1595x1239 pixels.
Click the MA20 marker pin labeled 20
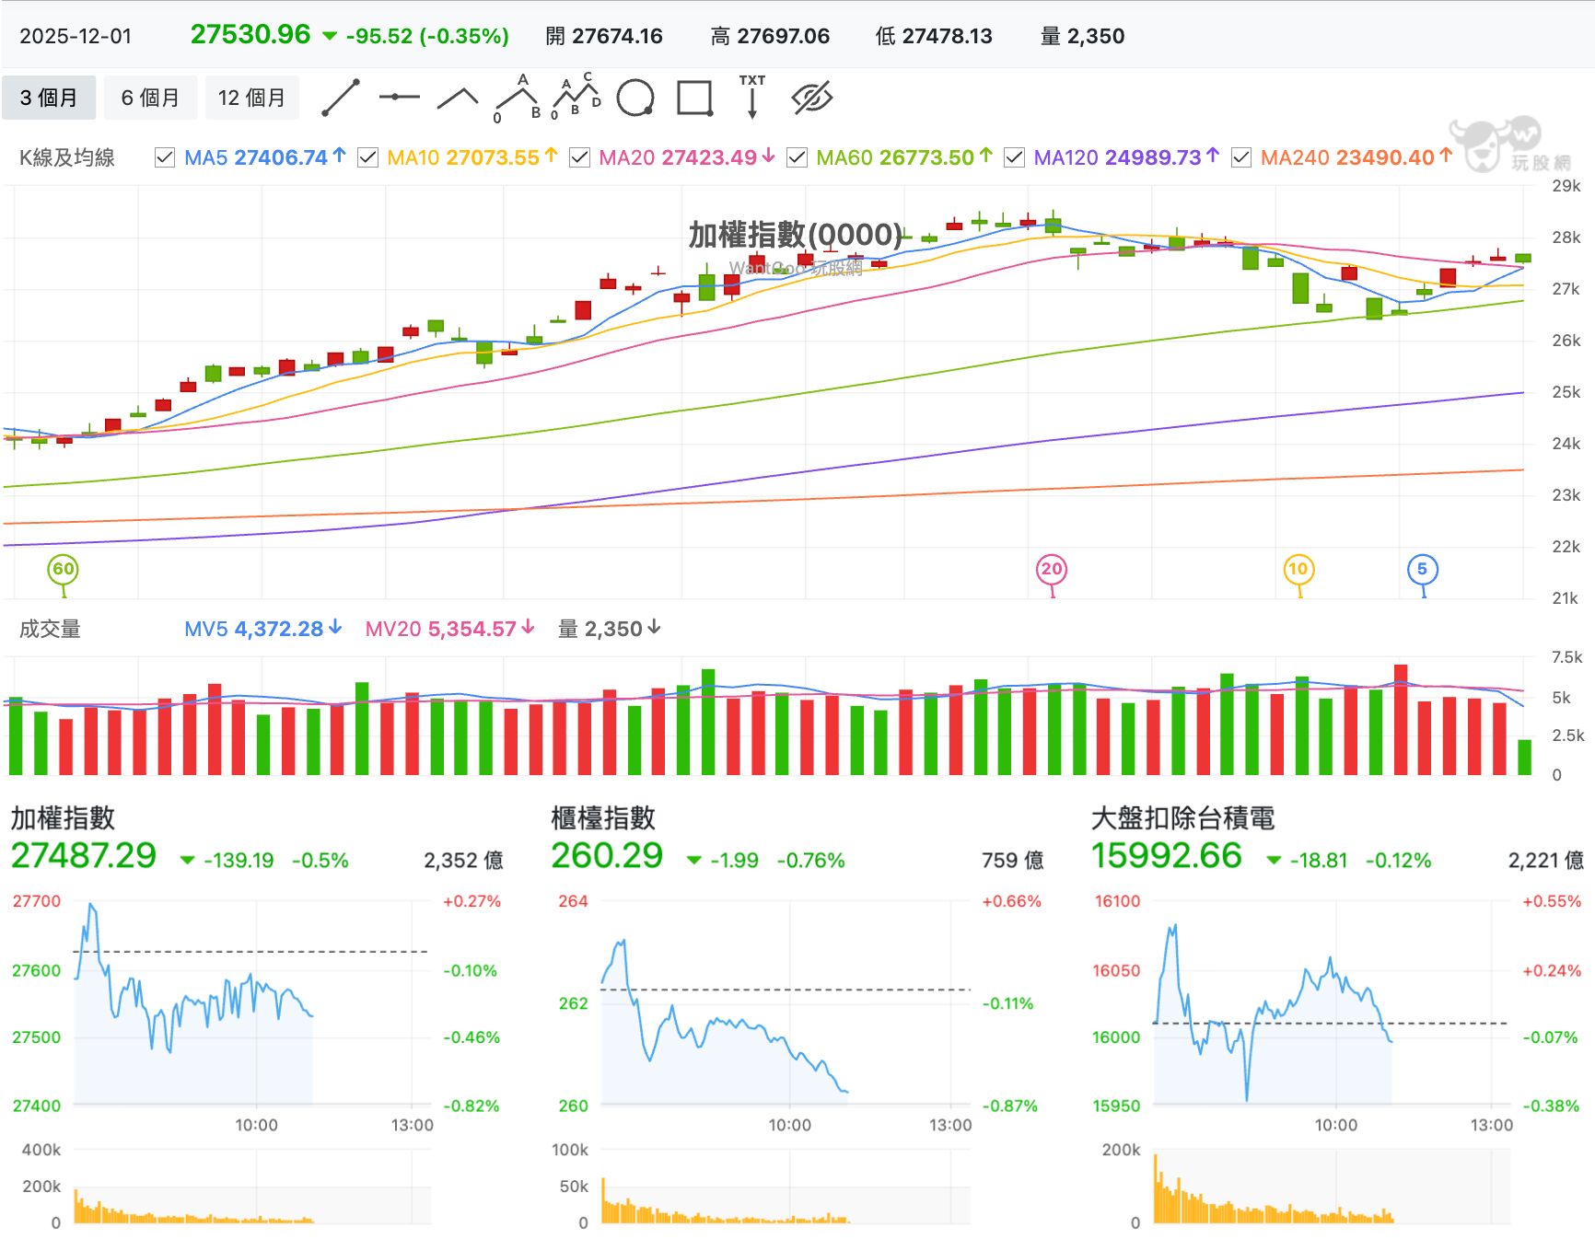pyautogui.click(x=1052, y=570)
